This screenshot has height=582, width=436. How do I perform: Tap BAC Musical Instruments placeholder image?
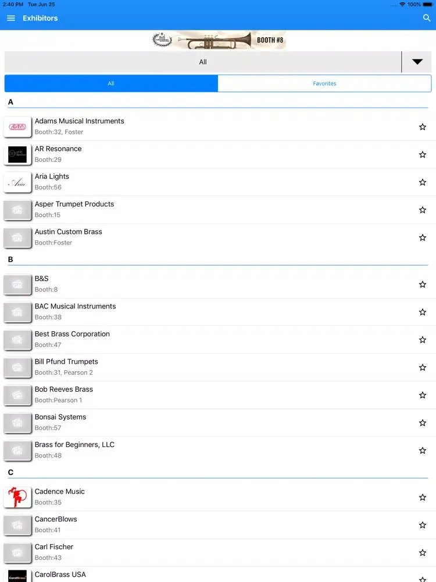17,312
